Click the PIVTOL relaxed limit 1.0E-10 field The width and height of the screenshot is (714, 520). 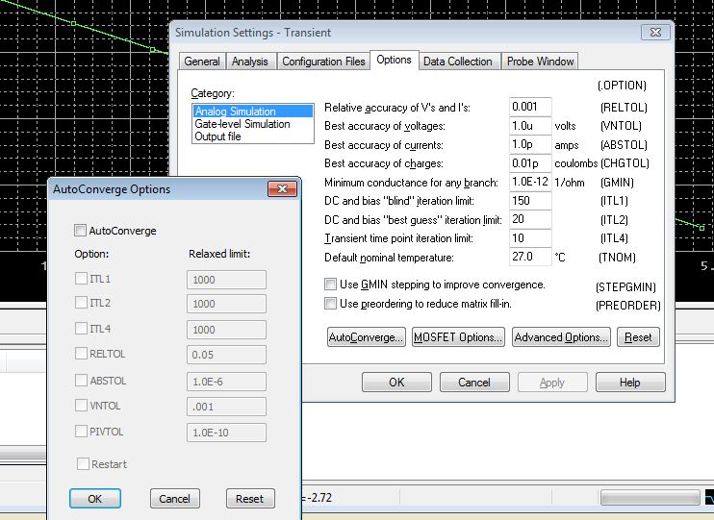226,433
